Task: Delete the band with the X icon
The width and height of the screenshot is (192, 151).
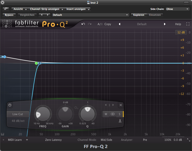Action: click(x=120, y=105)
